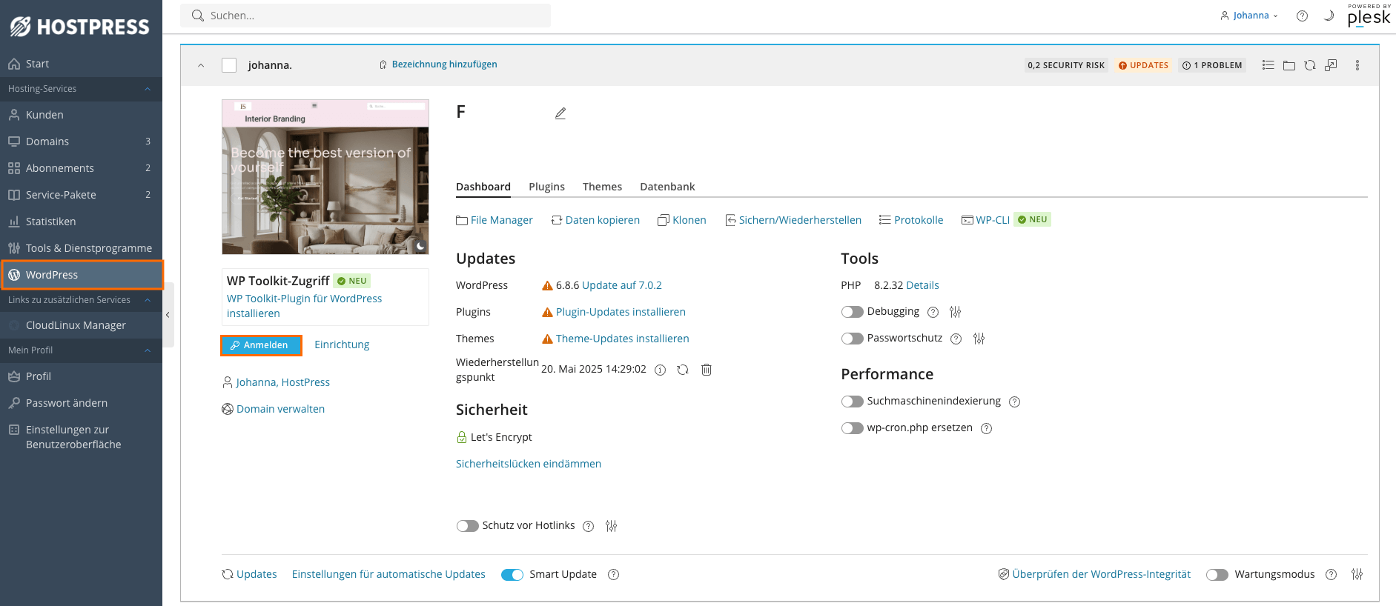
Task: Open the Einrichtung link
Action: pyautogui.click(x=342, y=344)
